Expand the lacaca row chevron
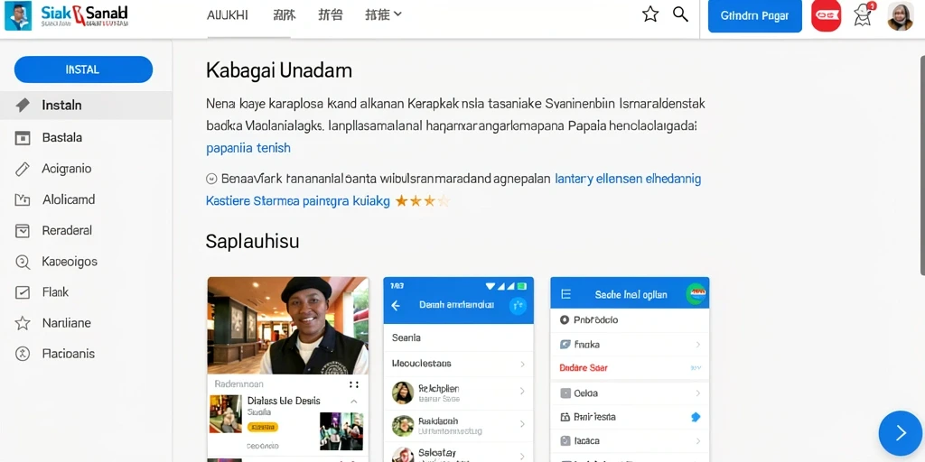The height and width of the screenshot is (462, 925). point(698,440)
